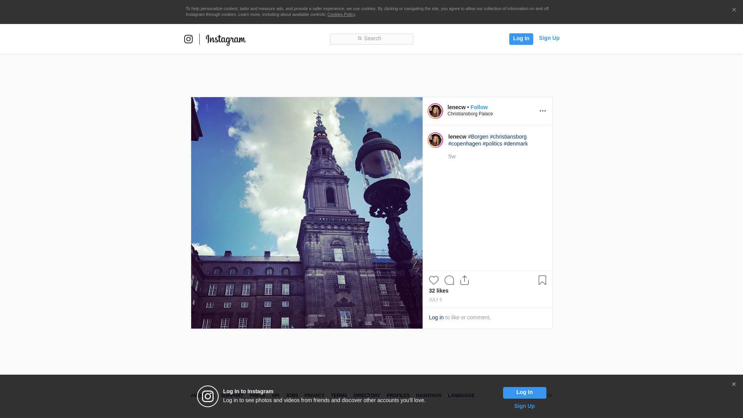Open the #Borgen hashtag
The width and height of the screenshot is (743, 418).
pyautogui.click(x=478, y=137)
